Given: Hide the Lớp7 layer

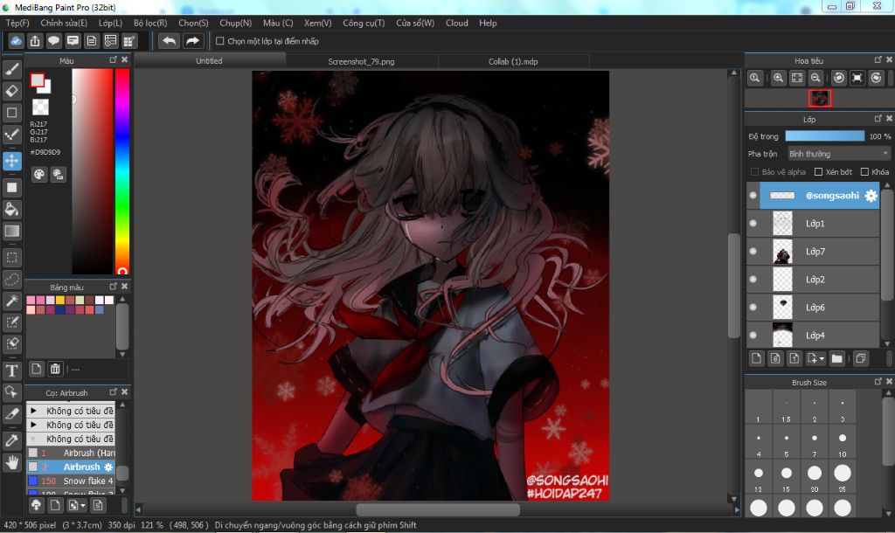Looking at the screenshot, I should point(753,251).
